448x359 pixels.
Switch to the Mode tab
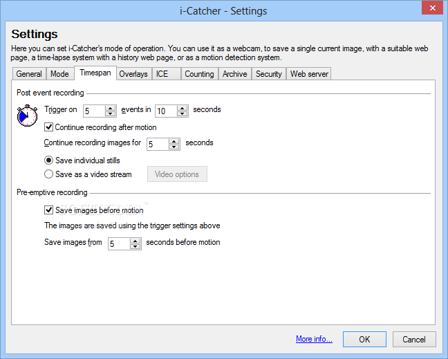coord(59,74)
